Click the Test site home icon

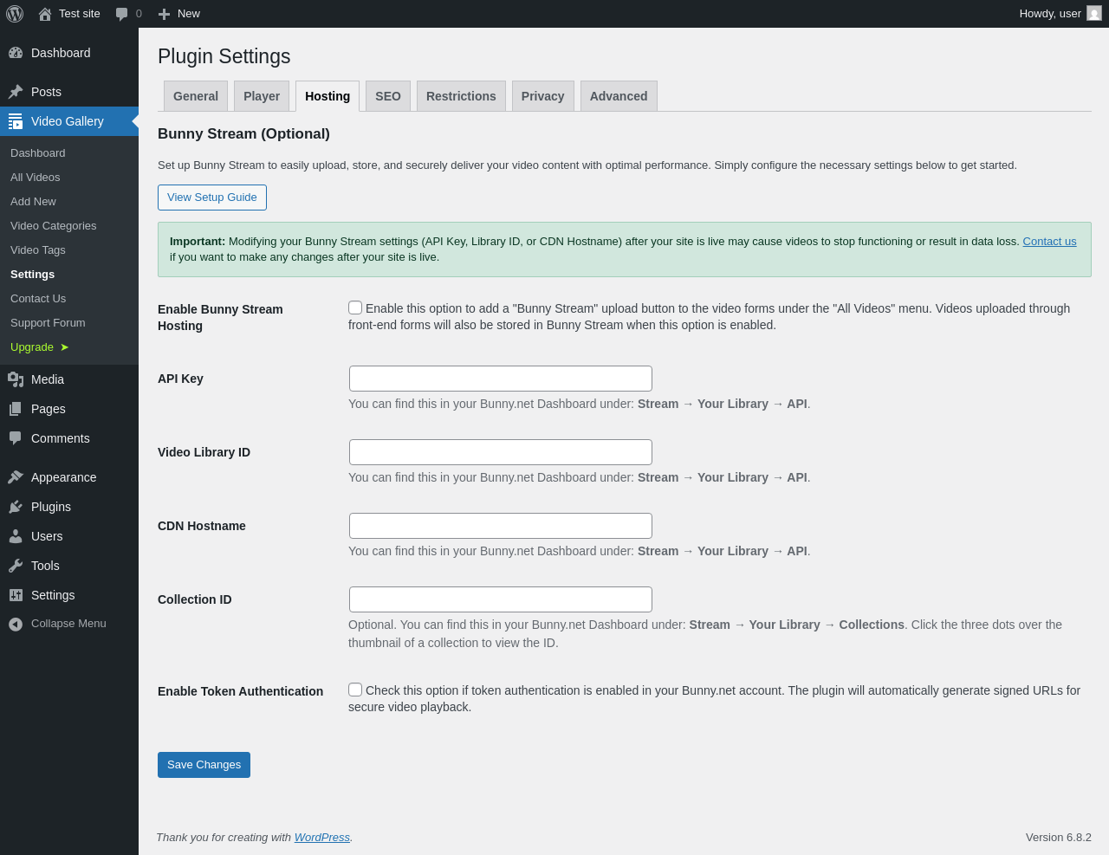45,14
